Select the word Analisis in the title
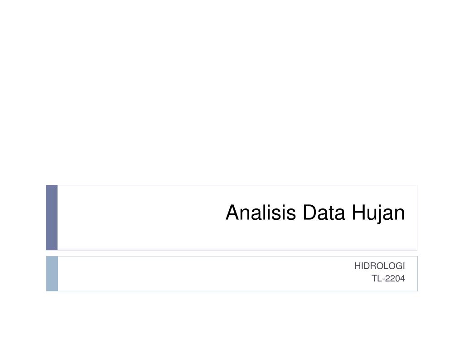This screenshot has height=348, width=464. coord(261,212)
